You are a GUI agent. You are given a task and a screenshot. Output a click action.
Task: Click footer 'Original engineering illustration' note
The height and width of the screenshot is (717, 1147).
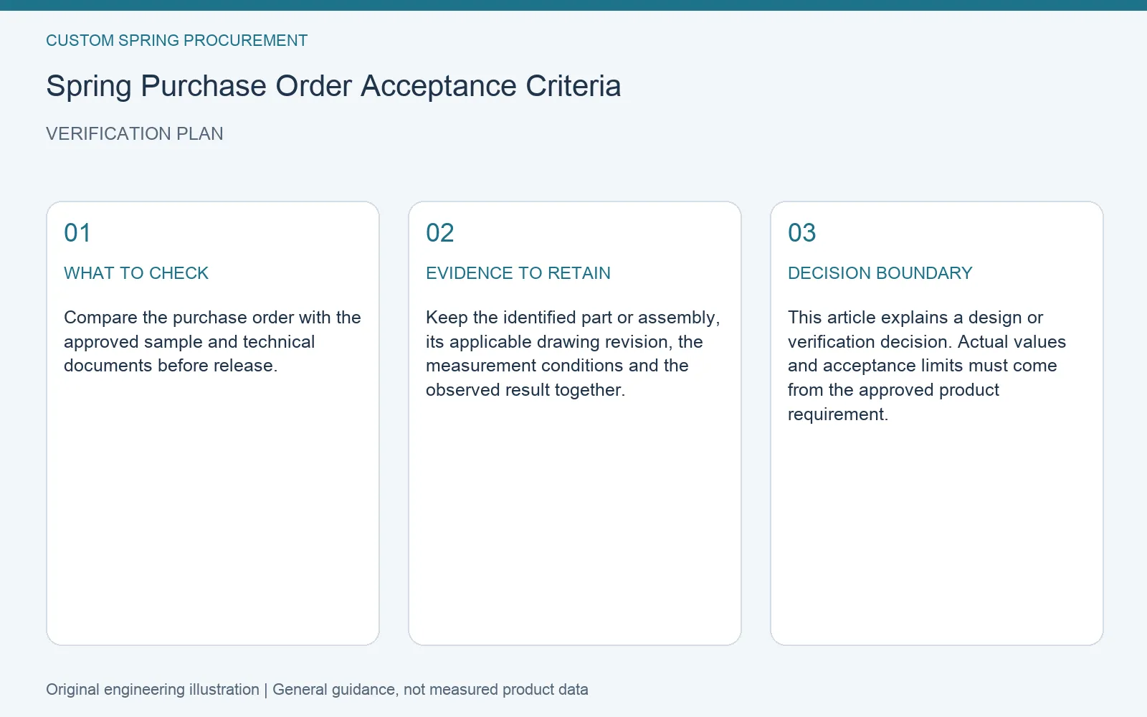pos(153,690)
